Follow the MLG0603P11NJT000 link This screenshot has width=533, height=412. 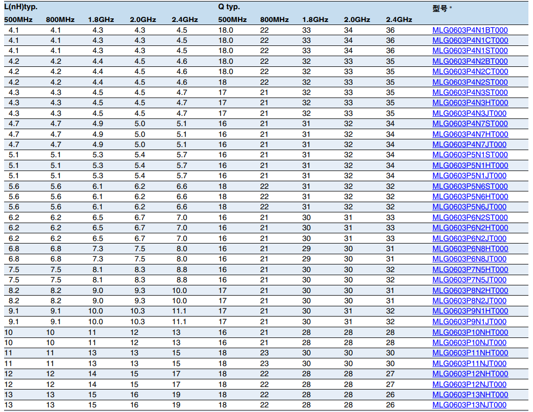click(x=469, y=363)
